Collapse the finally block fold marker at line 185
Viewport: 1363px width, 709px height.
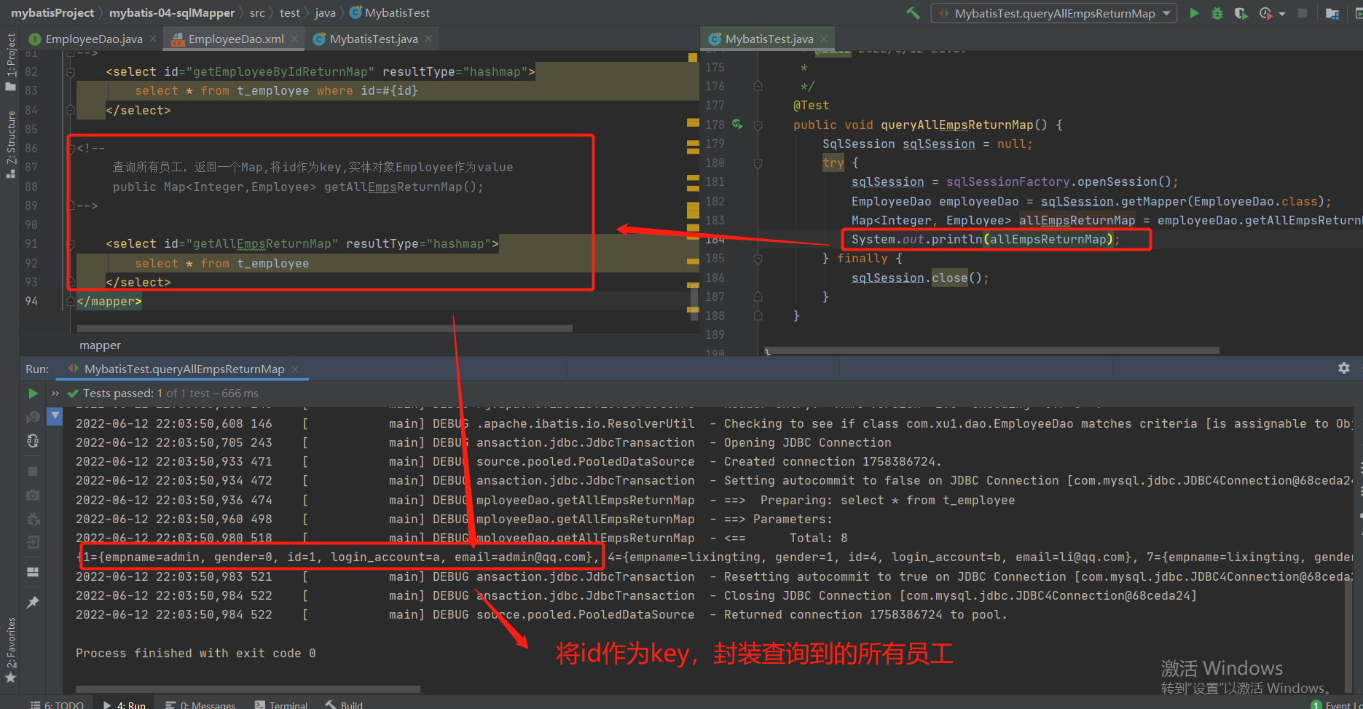click(x=758, y=259)
